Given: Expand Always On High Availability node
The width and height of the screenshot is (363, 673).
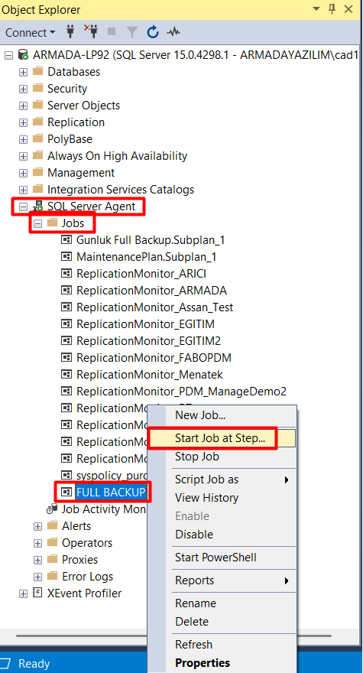Looking at the screenshot, I should 23,156.
